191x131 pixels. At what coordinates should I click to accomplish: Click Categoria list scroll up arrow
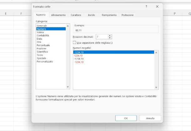(x=68, y=26)
